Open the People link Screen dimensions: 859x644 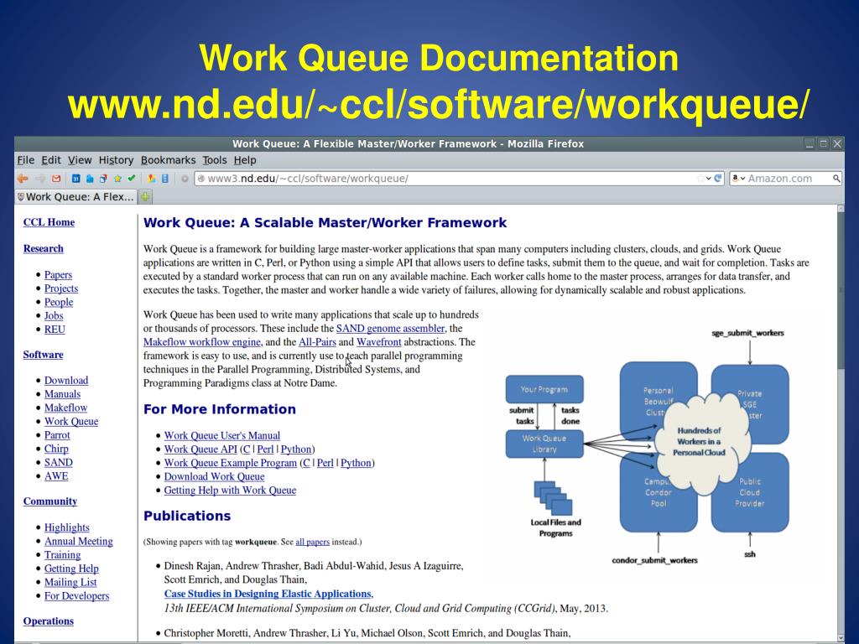coord(59,302)
